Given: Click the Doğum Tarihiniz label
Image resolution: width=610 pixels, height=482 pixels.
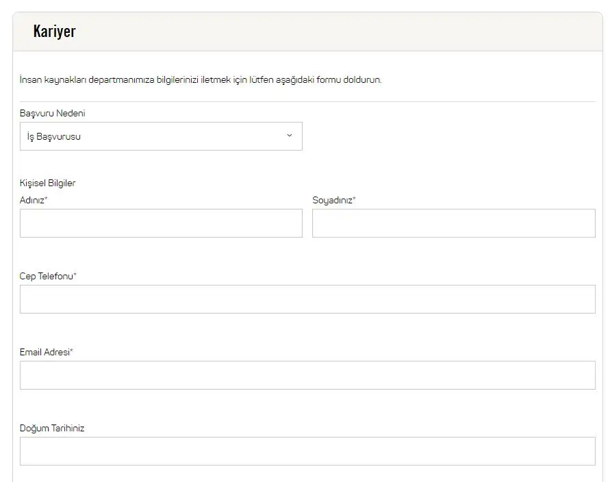Looking at the screenshot, I should [x=52, y=428].
